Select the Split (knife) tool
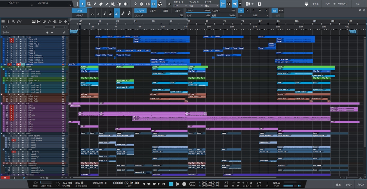This screenshot has width=367, height=189. [95, 4]
